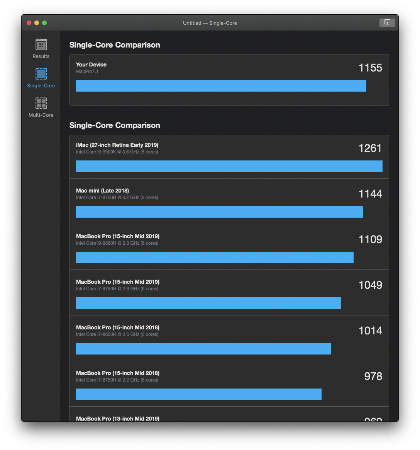Click the window title "Untitled — Single-Core"
Screen dimensions: 420x450
(x=210, y=23)
